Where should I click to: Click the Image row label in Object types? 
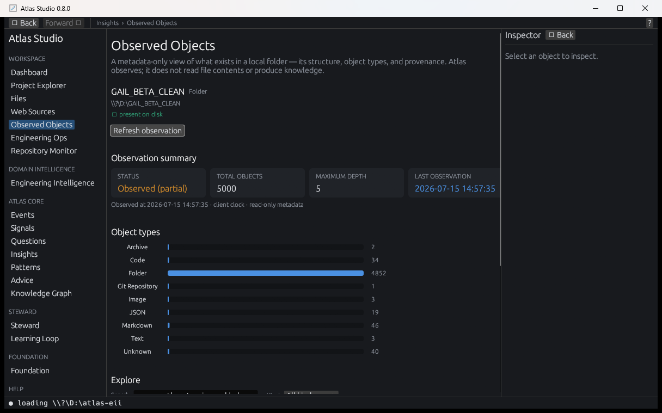coord(137,299)
